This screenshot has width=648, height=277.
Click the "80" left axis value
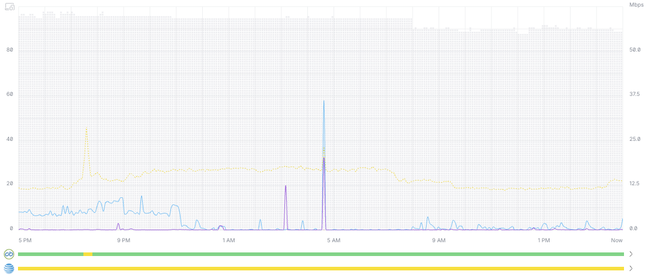tap(10, 50)
